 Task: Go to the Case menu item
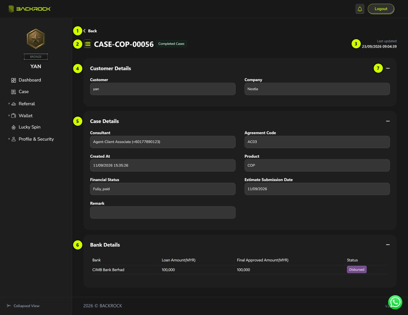point(23,92)
